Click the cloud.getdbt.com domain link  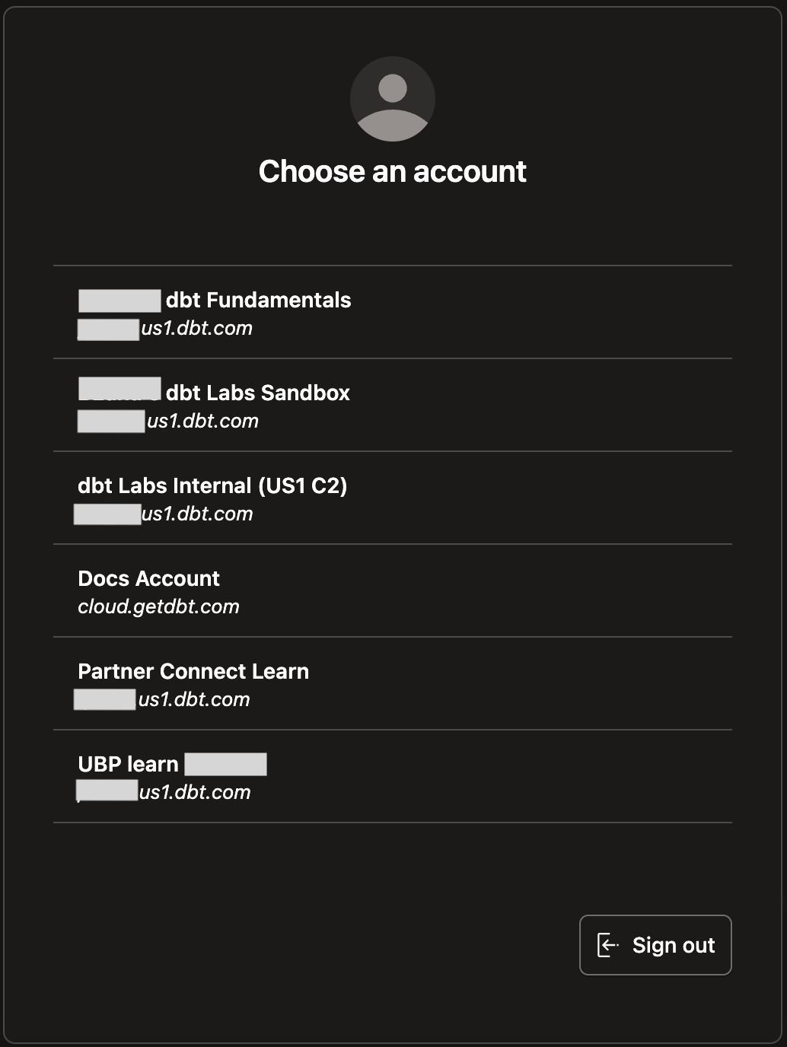click(159, 606)
